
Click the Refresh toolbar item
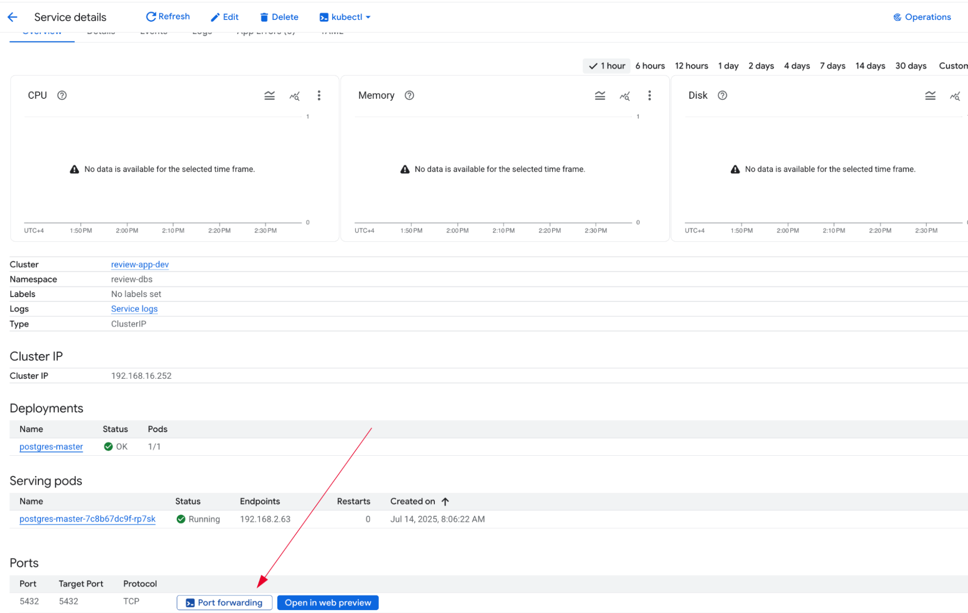tap(168, 17)
